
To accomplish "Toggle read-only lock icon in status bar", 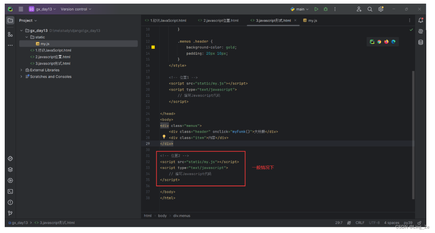I will click(x=419, y=223).
